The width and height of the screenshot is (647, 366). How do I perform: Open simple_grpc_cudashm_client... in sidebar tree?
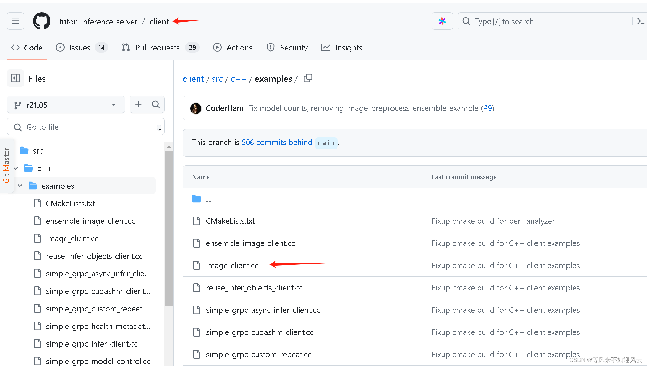click(98, 291)
